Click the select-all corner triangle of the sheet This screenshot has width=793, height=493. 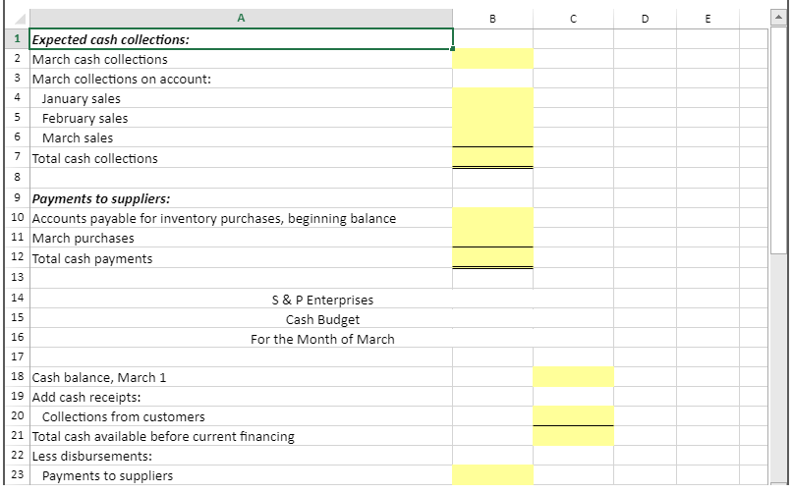coord(20,20)
